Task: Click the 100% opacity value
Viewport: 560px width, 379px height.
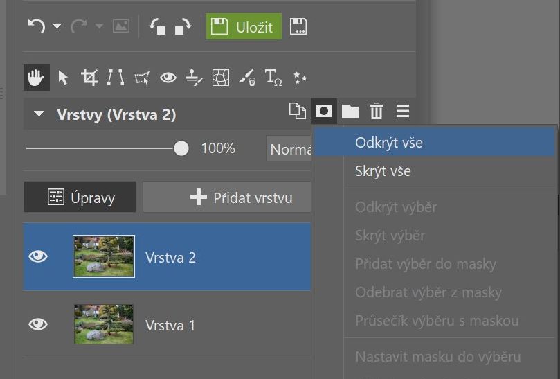Action: pyautogui.click(x=218, y=148)
